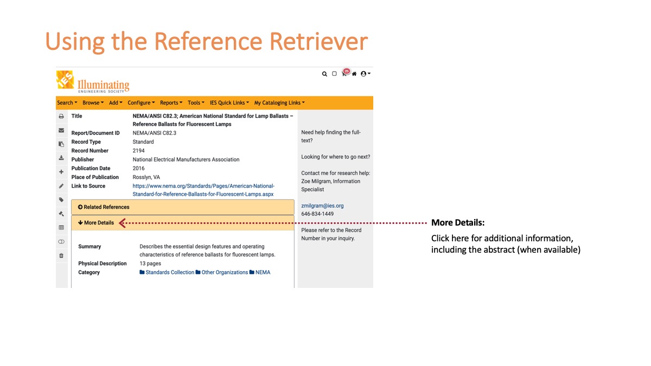Viewport: 651px width, 366px height.
Task: Open the Standards Collection category
Action: (167, 272)
